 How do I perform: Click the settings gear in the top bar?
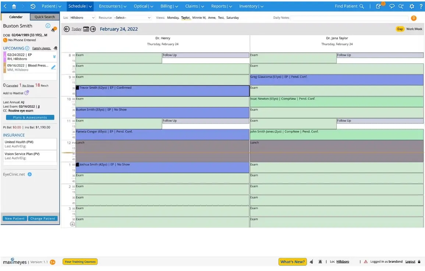(x=412, y=6)
